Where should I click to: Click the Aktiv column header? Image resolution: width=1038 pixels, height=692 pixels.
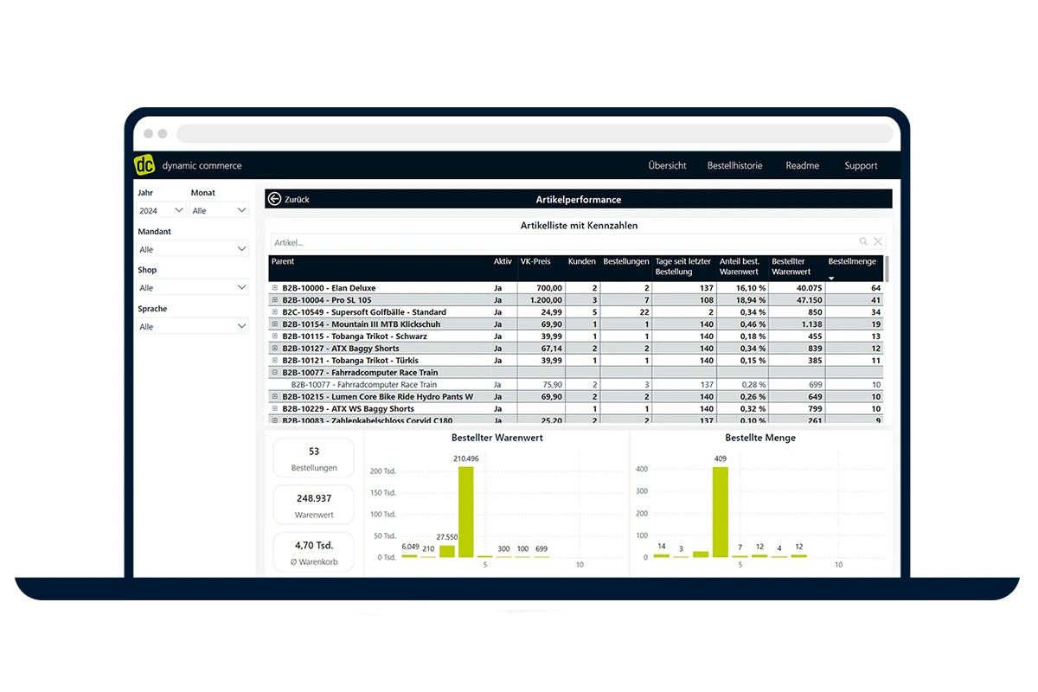(503, 261)
